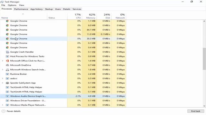
Task: Switch to the Startup tab
Action: tap(49, 9)
